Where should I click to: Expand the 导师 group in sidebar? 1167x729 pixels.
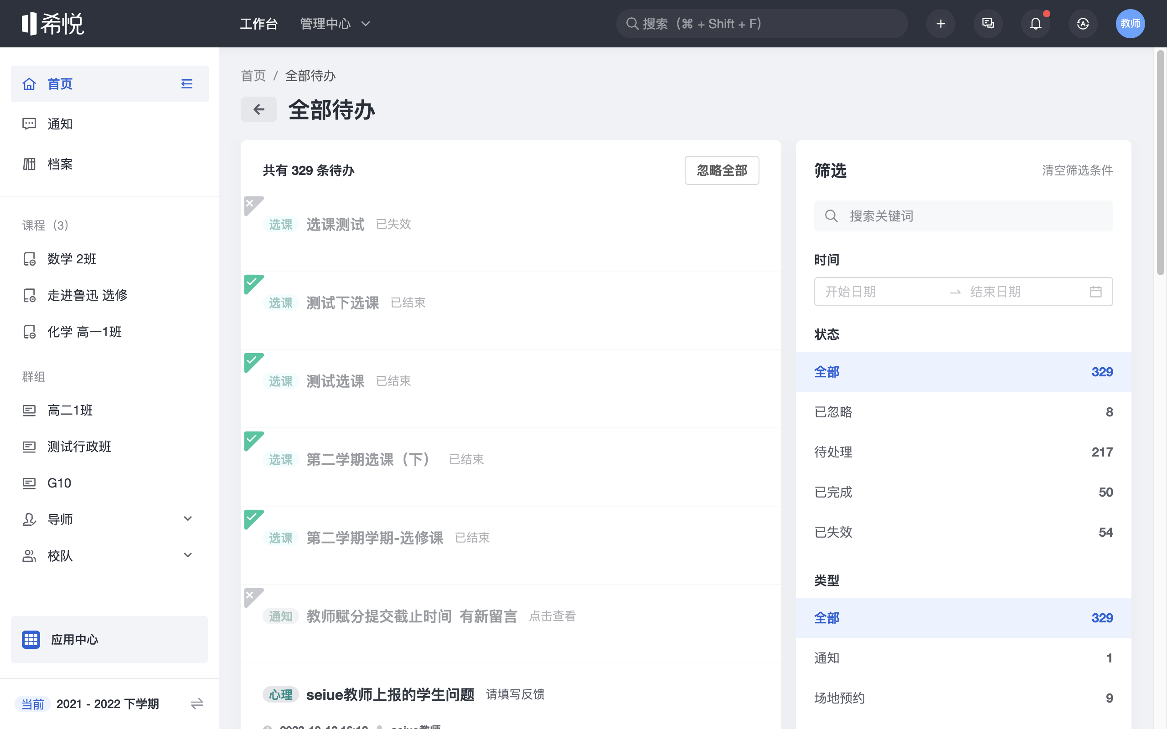click(x=188, y=519)
